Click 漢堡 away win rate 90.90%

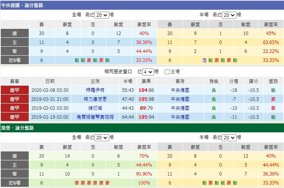pyautogui.click(x=144, y=174)
